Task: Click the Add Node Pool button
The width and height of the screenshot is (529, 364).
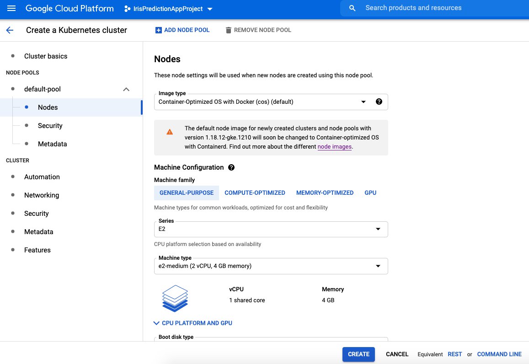Action: (182, 30)
